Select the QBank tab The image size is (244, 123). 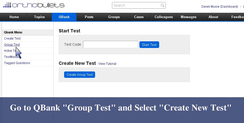pos(64,17)
